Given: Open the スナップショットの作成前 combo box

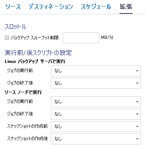Looking at the screenshot, I should [96, 127].
